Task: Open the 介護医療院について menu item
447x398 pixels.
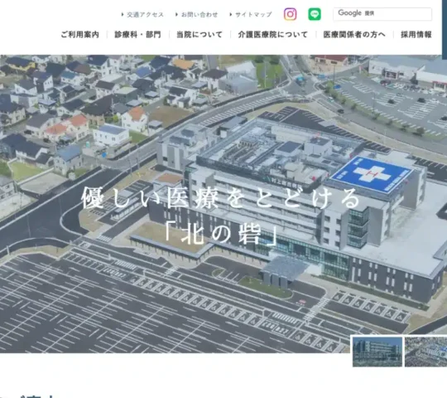Action: (x=273, y=35)
